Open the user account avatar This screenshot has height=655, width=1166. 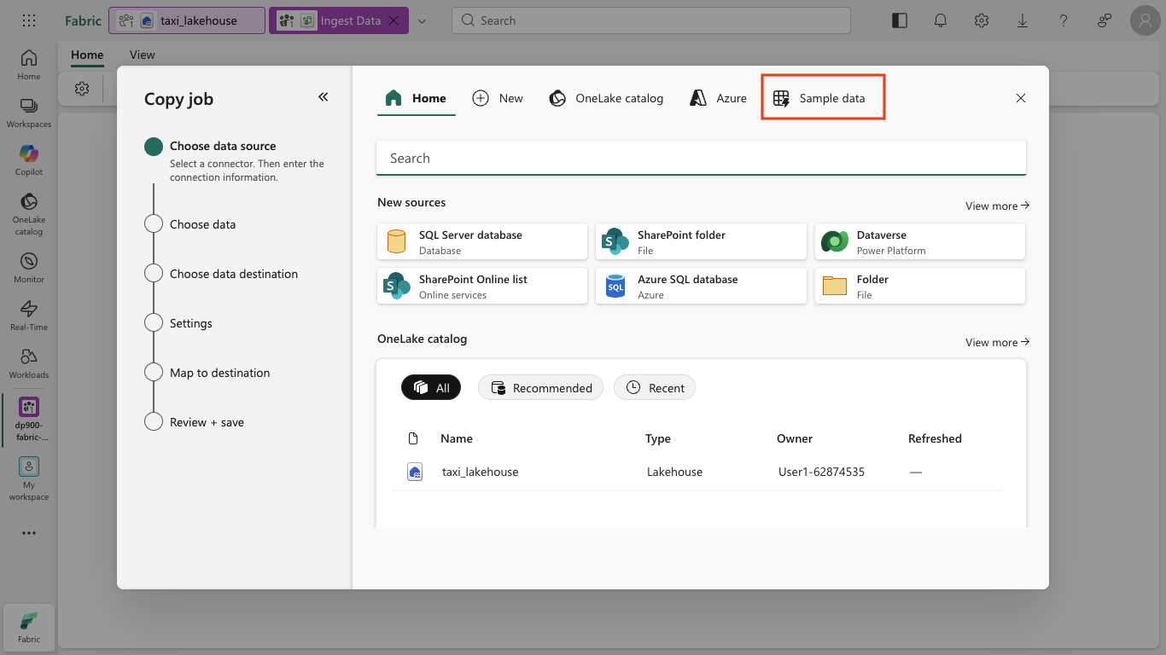1146,20
